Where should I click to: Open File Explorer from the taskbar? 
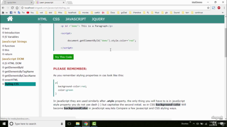click(78, 124)
